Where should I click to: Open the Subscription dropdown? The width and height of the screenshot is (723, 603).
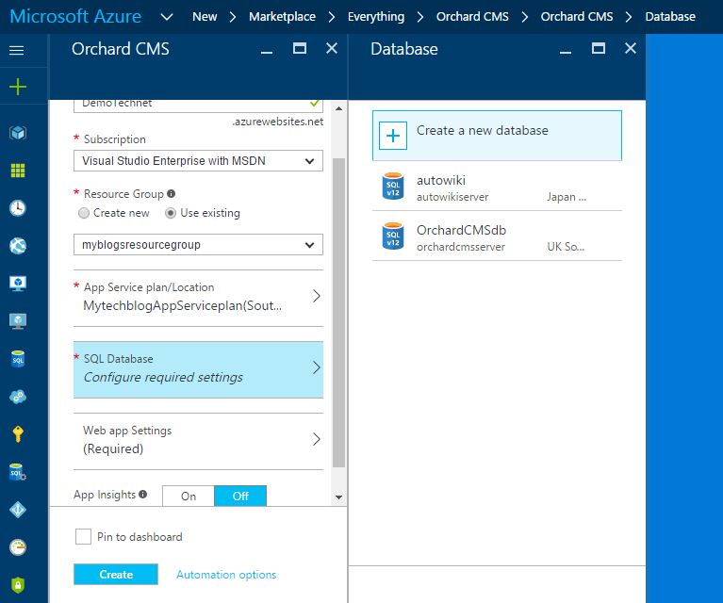click(198, 161)
